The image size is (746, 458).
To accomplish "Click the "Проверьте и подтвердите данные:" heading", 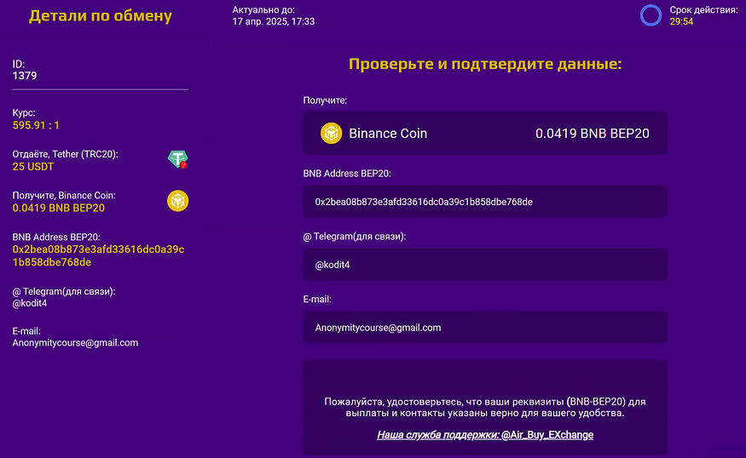I will (485, 64).
